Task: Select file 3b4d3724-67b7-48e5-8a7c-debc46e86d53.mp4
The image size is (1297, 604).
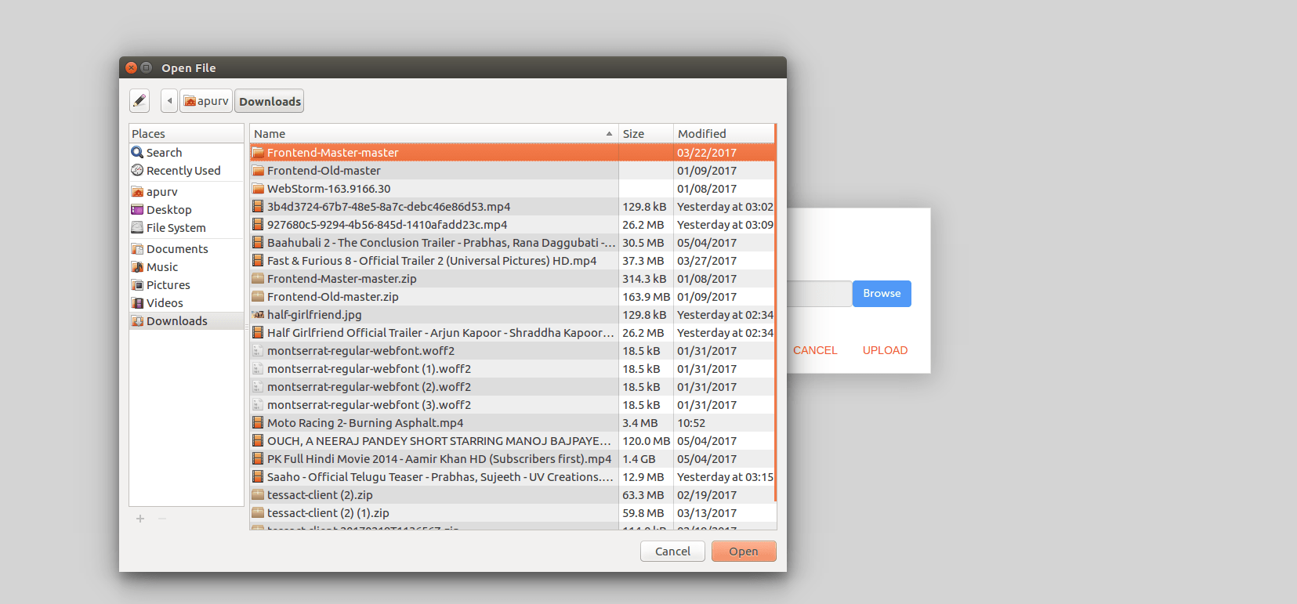Action: (x=512, y=207)
